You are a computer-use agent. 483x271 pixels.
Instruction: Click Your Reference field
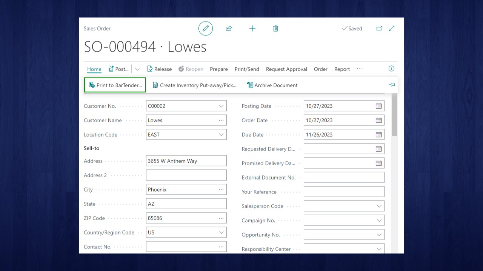[344, 192]
